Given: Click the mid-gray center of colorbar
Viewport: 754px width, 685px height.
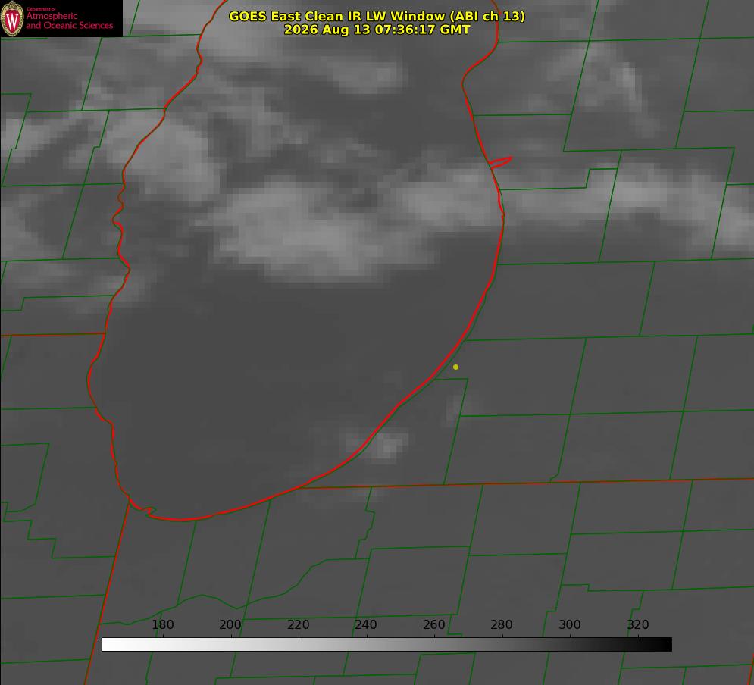Looking at the screenshot, I should coord(386,644).
